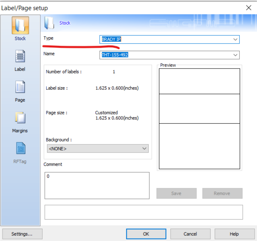
Task: Click the Customized page size text
Action: (x=107, y=113)
